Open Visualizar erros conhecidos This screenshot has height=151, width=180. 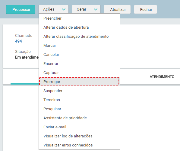click(x=79, y=145)
